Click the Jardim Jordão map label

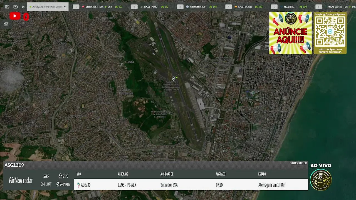coord(156,152)
